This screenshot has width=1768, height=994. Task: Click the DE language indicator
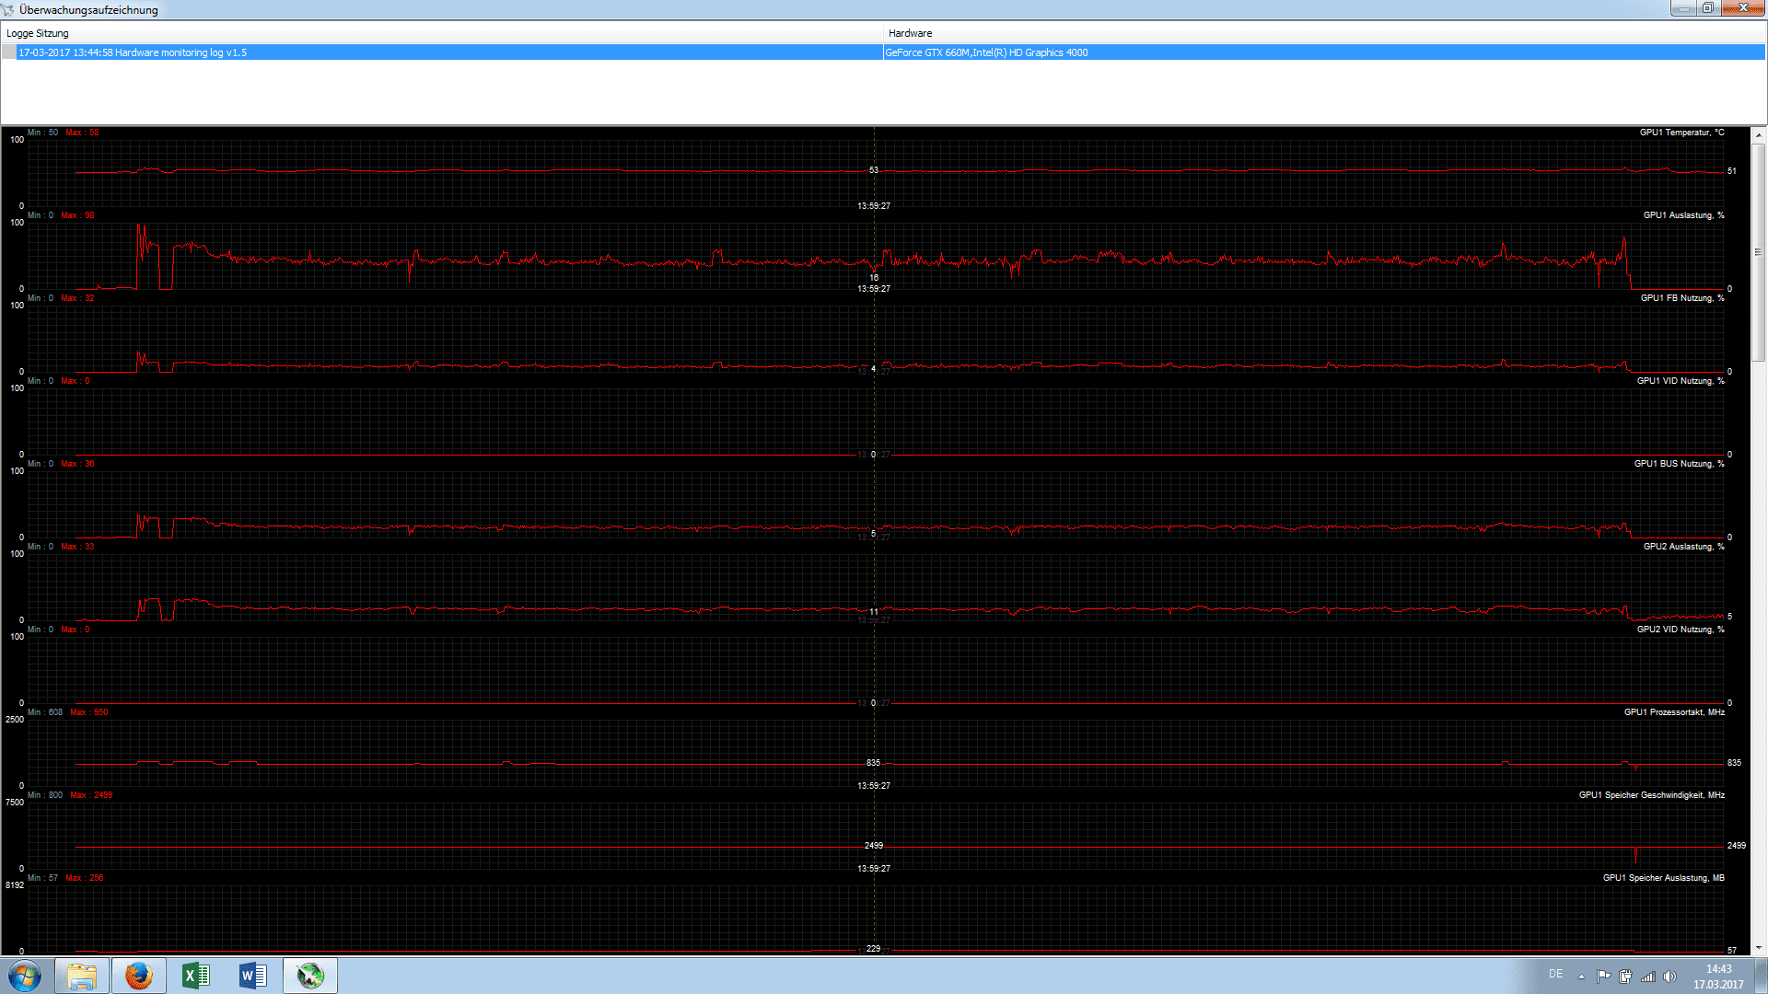pyautogui.click(x=1555, y=974)
